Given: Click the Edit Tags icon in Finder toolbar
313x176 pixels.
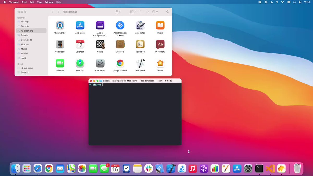Looking at the screenshot, I should 147,12.
